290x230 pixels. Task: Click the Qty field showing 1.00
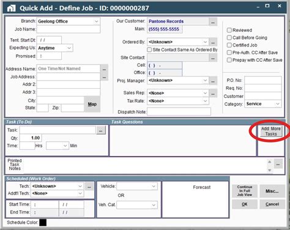point(31,138)
